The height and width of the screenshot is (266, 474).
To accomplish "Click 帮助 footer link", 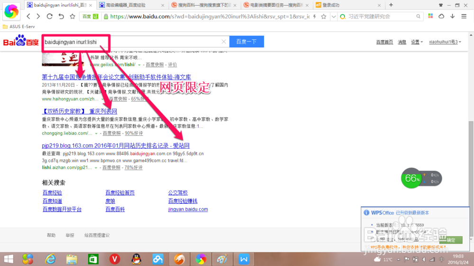I will 51,235.
